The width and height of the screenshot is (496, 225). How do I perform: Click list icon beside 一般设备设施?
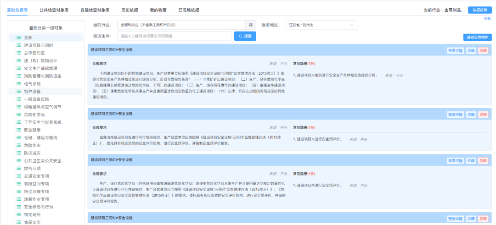coord(18,99)
